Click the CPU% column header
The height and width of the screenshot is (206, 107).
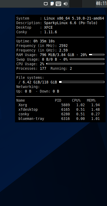(x=76, y=101)
